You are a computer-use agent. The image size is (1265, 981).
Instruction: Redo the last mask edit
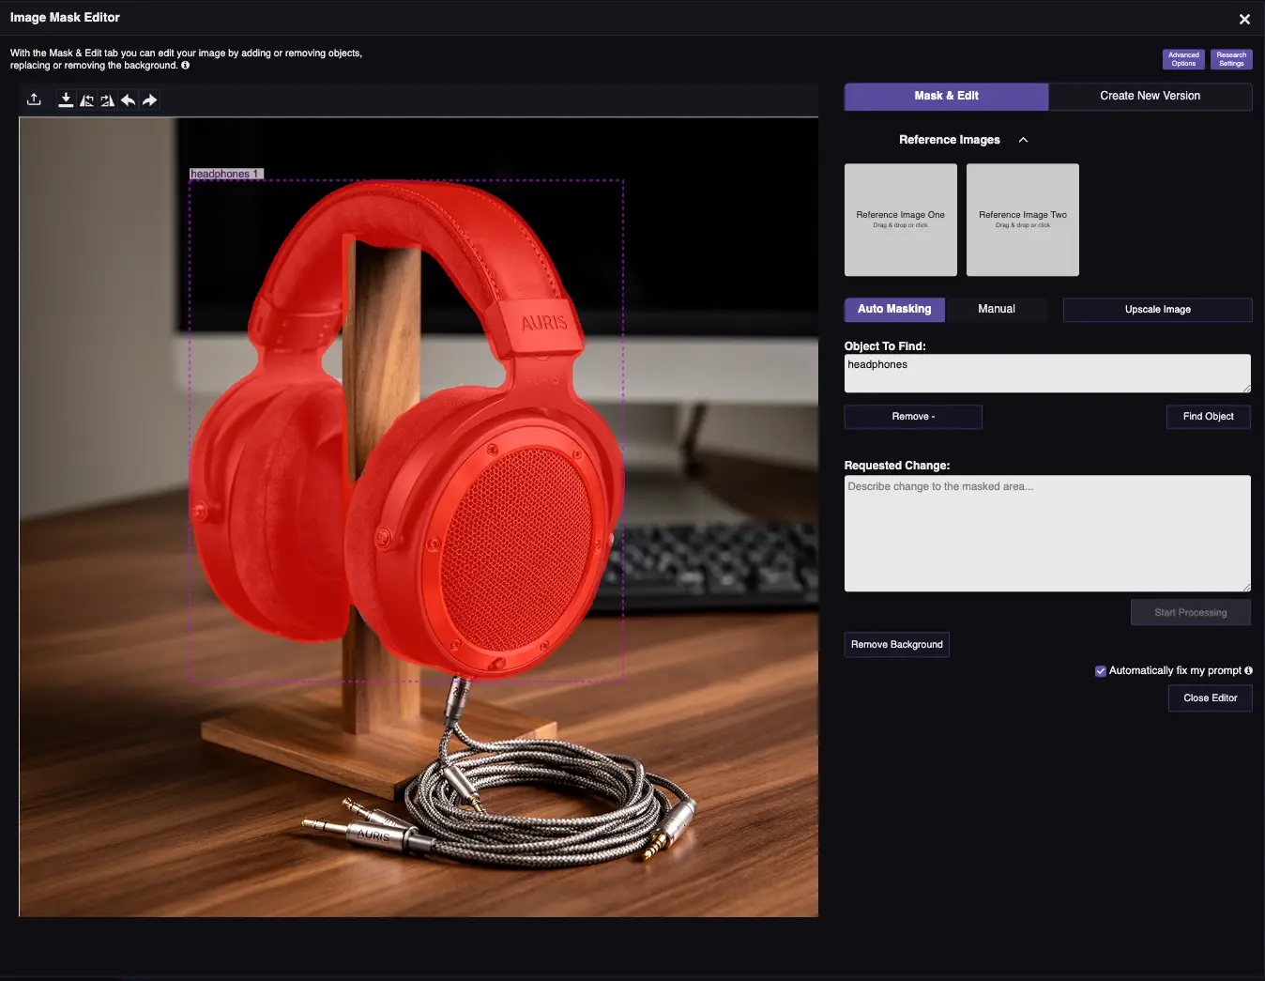[149, 100]
